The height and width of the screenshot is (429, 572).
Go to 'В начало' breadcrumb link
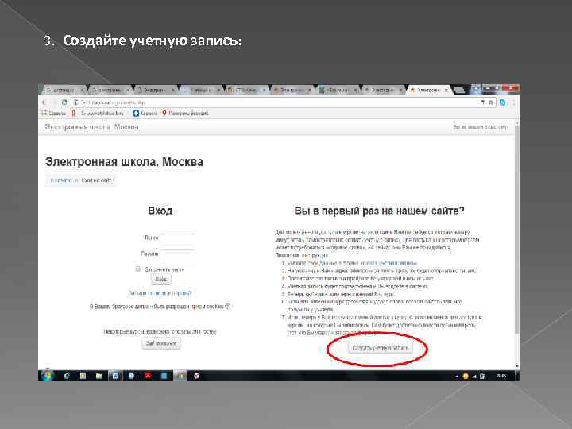pos(61,180)
